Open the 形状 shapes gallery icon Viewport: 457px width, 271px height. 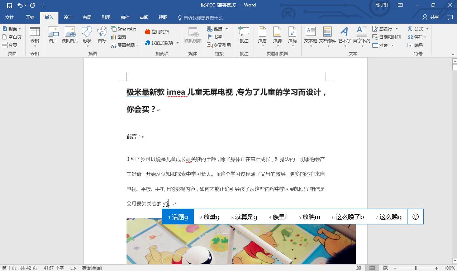[x=86, y=35]
